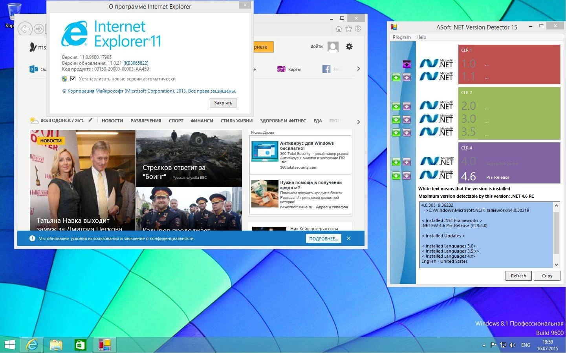Open Internet Explorer from the taskbar
The height and width of the screenshot is (353, 566).
32,345
